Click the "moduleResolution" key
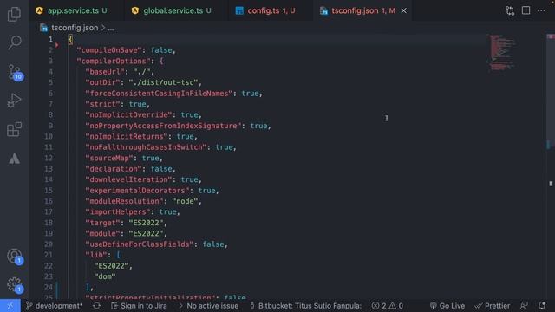 [124, 201]
